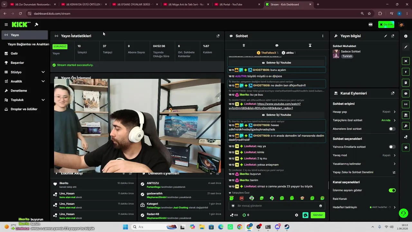Click the stream preview video
Image resolution: width=412 pixels, height=232 pixels.
tap(137, 126)
